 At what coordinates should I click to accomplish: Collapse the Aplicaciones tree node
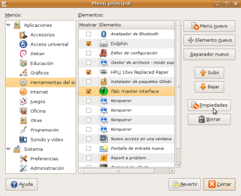(x=8, y=25)
